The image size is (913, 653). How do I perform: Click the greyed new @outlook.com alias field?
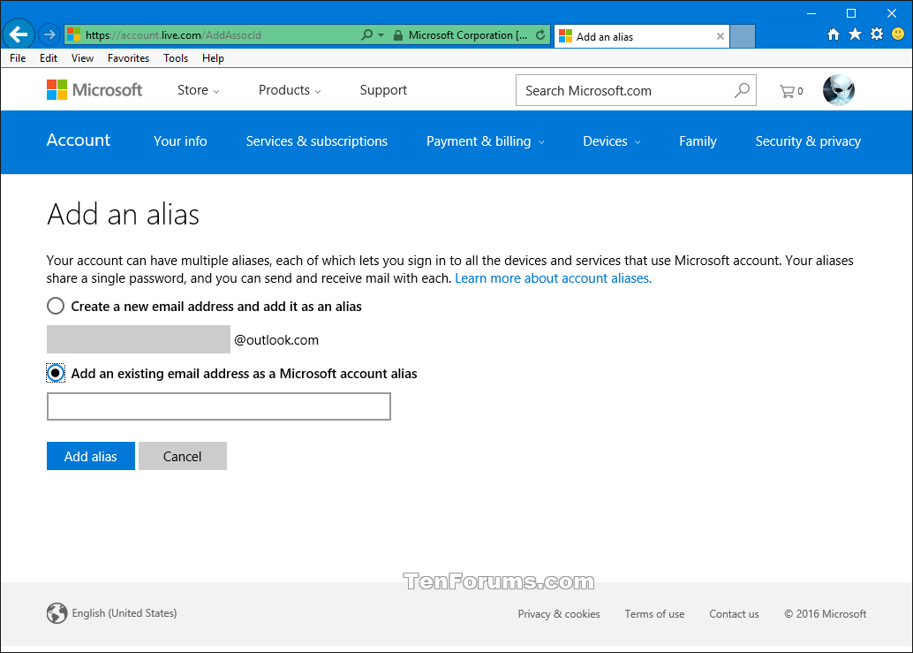138,339
